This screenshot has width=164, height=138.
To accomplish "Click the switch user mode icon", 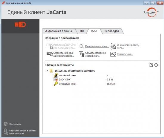I will [x=6, y=132].
